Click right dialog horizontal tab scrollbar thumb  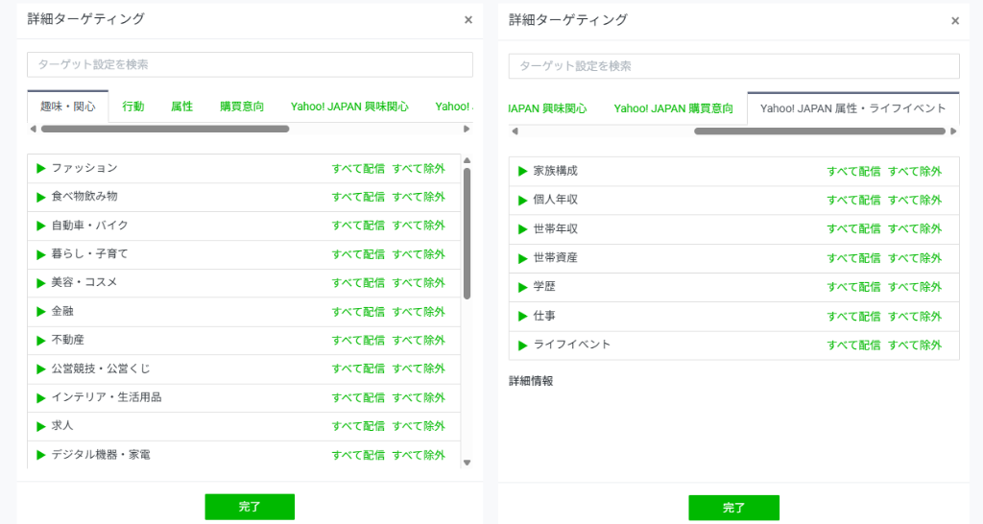tap(820, 131)
